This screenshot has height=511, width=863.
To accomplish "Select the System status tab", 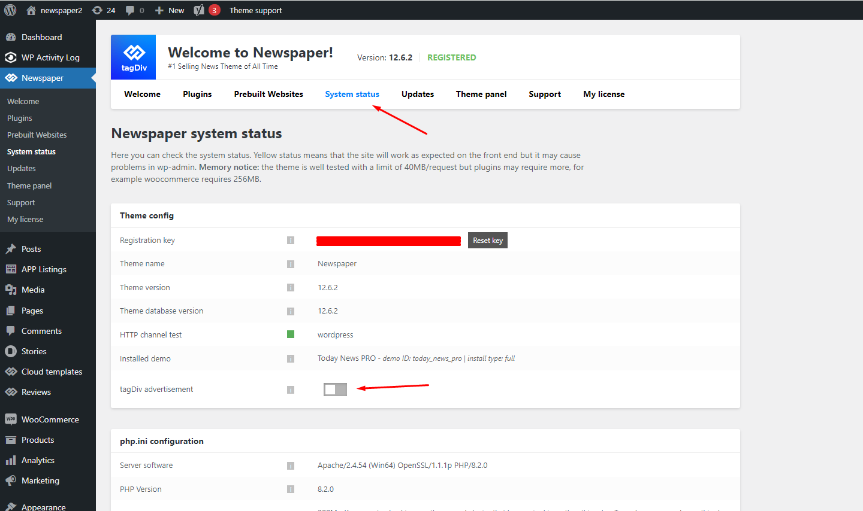I will click(x=352, y=94).
